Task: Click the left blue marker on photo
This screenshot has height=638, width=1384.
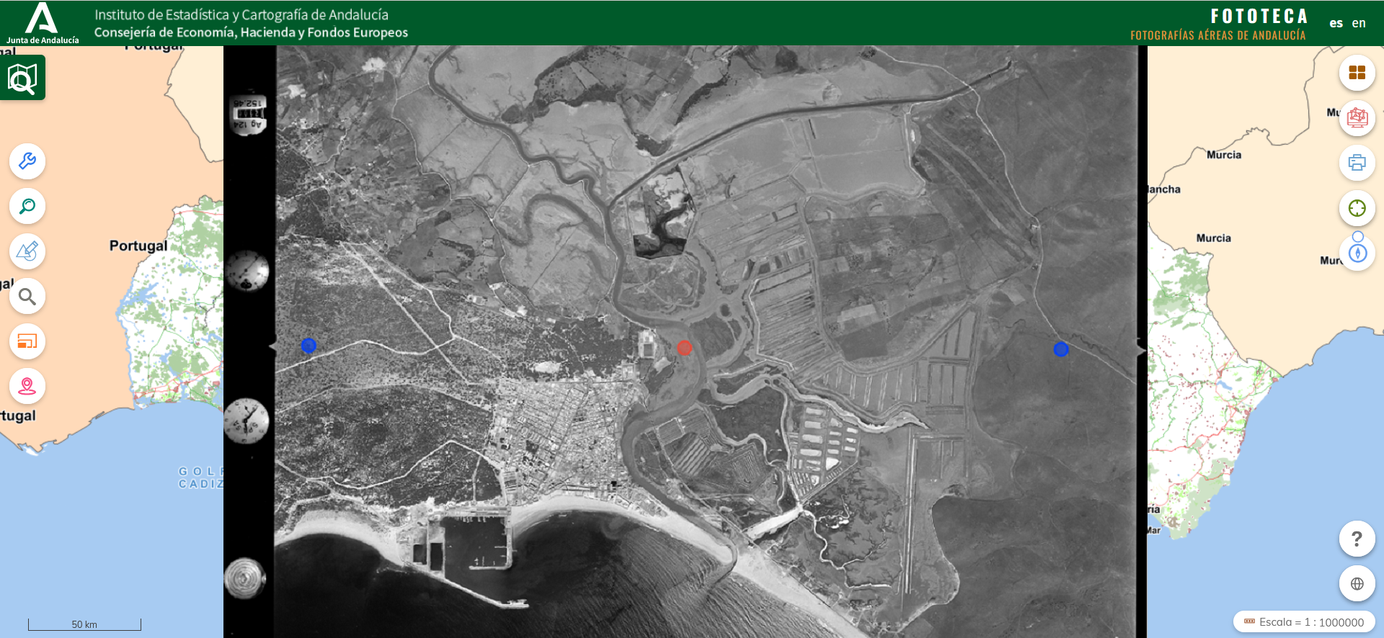Action: [309, 346]
